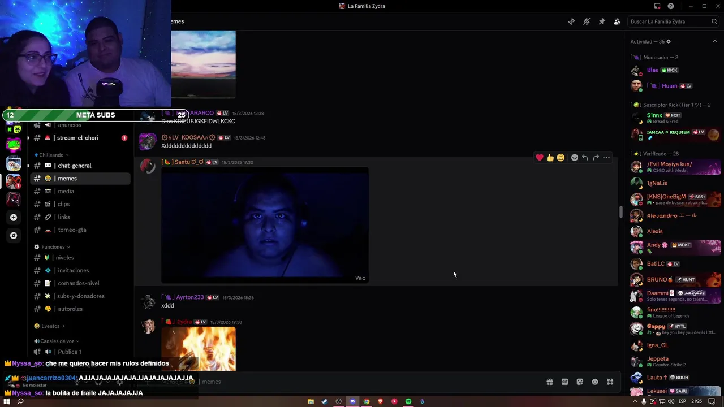
Task: Forward Santu's message with forward arrow
Action: (x=596, y=158)
